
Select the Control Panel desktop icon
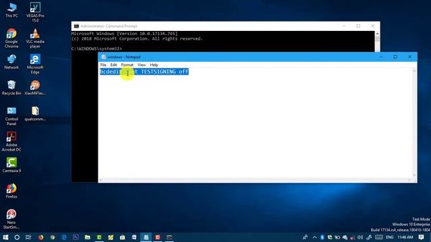point(11,116)
